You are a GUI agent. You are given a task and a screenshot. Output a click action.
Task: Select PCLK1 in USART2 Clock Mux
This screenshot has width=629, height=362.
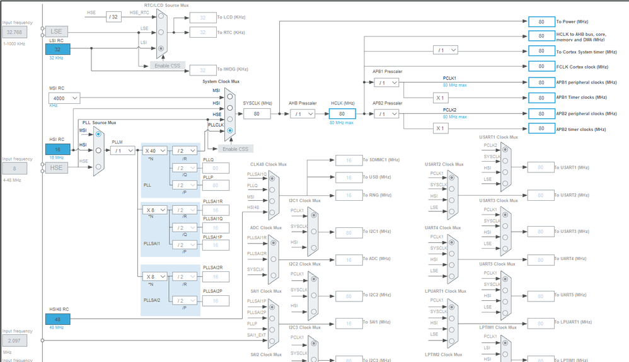click(452, 178)
